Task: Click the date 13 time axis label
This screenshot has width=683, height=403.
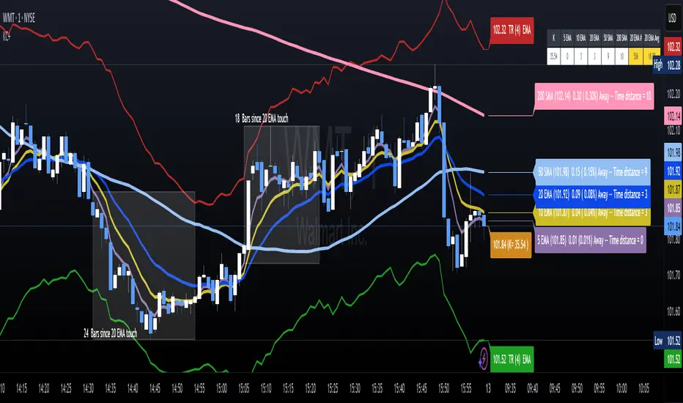Action: coord(488,388)
